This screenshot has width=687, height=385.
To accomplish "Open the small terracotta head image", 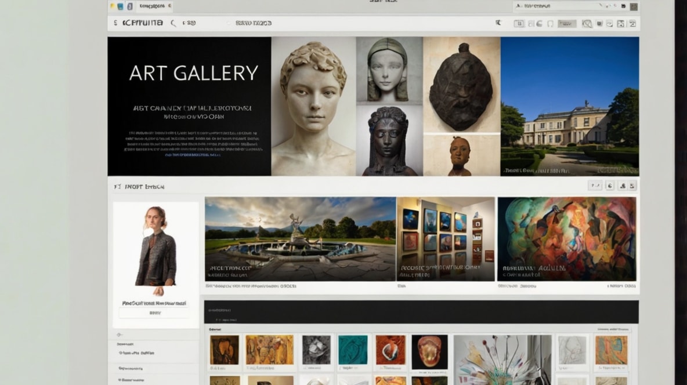I will [461, 155].
